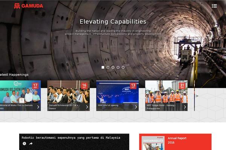Select the fourth carousel slide indicator
This screenshot has height=150, width=226.
pyautogui.click(x=118, y=67)
